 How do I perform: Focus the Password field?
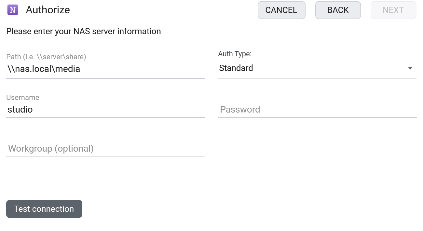[317, 110]
